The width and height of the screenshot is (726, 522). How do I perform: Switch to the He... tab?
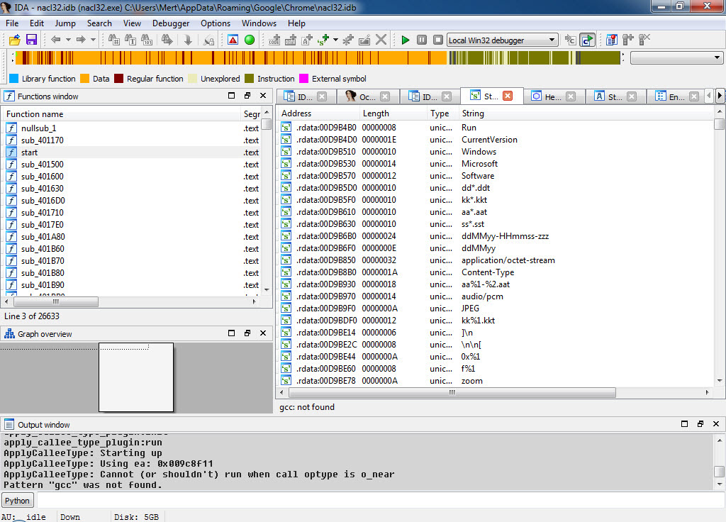[553, 96]
